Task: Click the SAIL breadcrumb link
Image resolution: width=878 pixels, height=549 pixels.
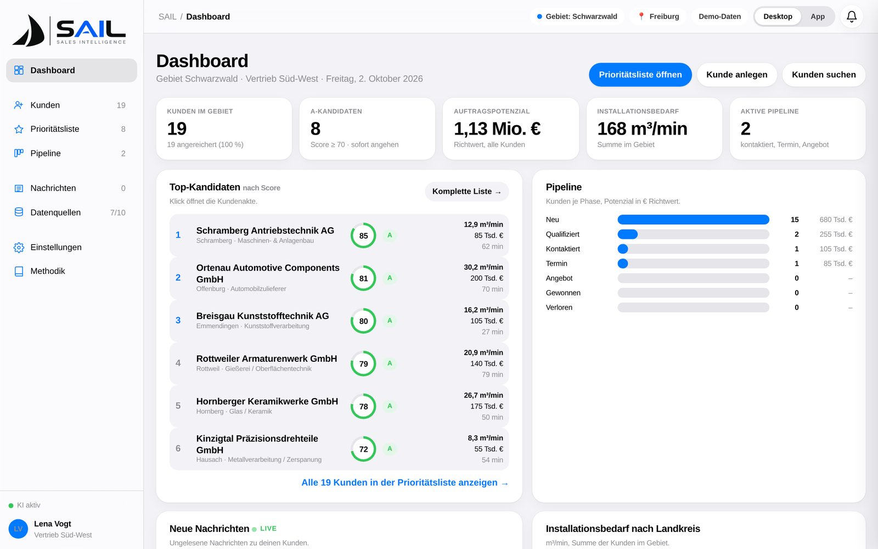Action: (x=167, y=16)
